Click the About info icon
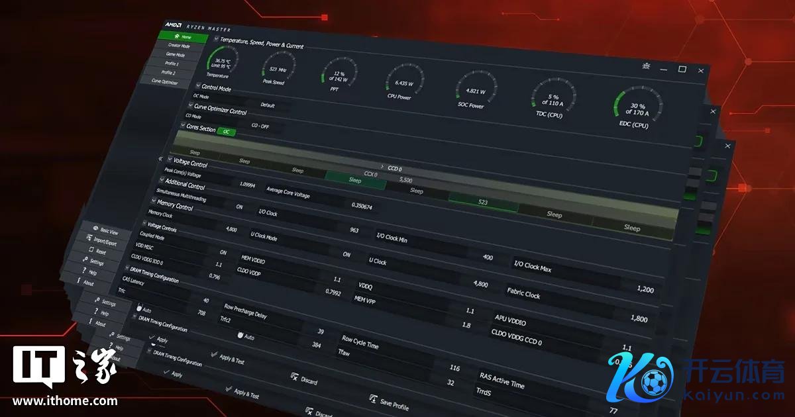Viewport: 795px width, 417px height. 79,281
